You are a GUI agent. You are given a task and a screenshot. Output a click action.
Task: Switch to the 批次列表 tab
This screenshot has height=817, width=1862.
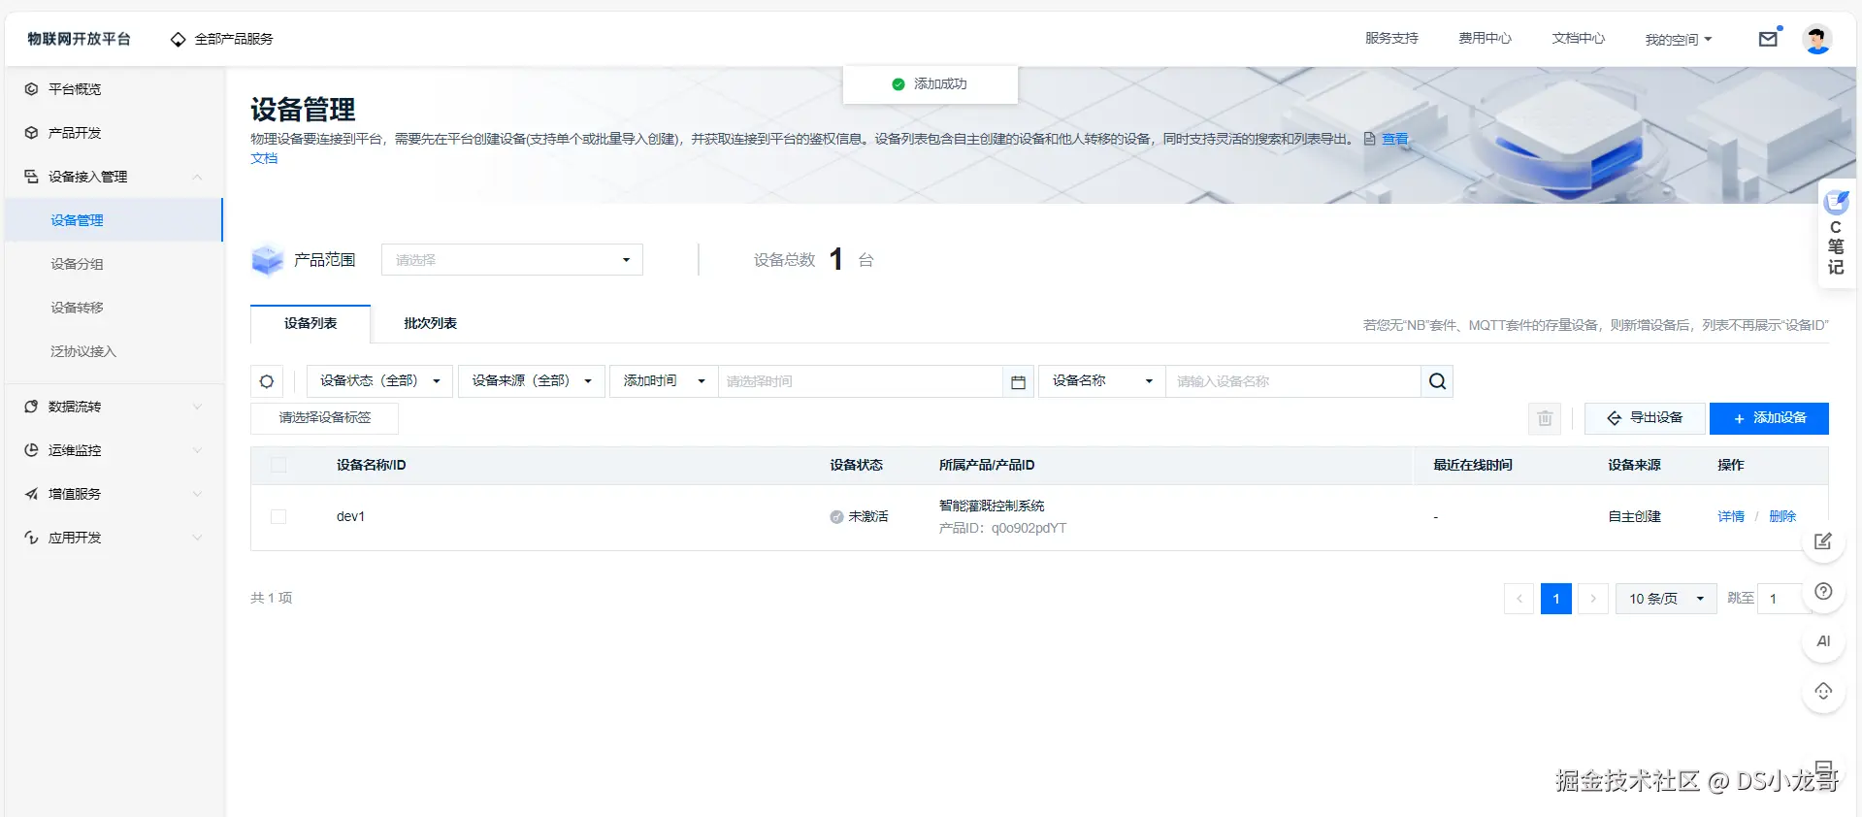[x=430, y=324]
